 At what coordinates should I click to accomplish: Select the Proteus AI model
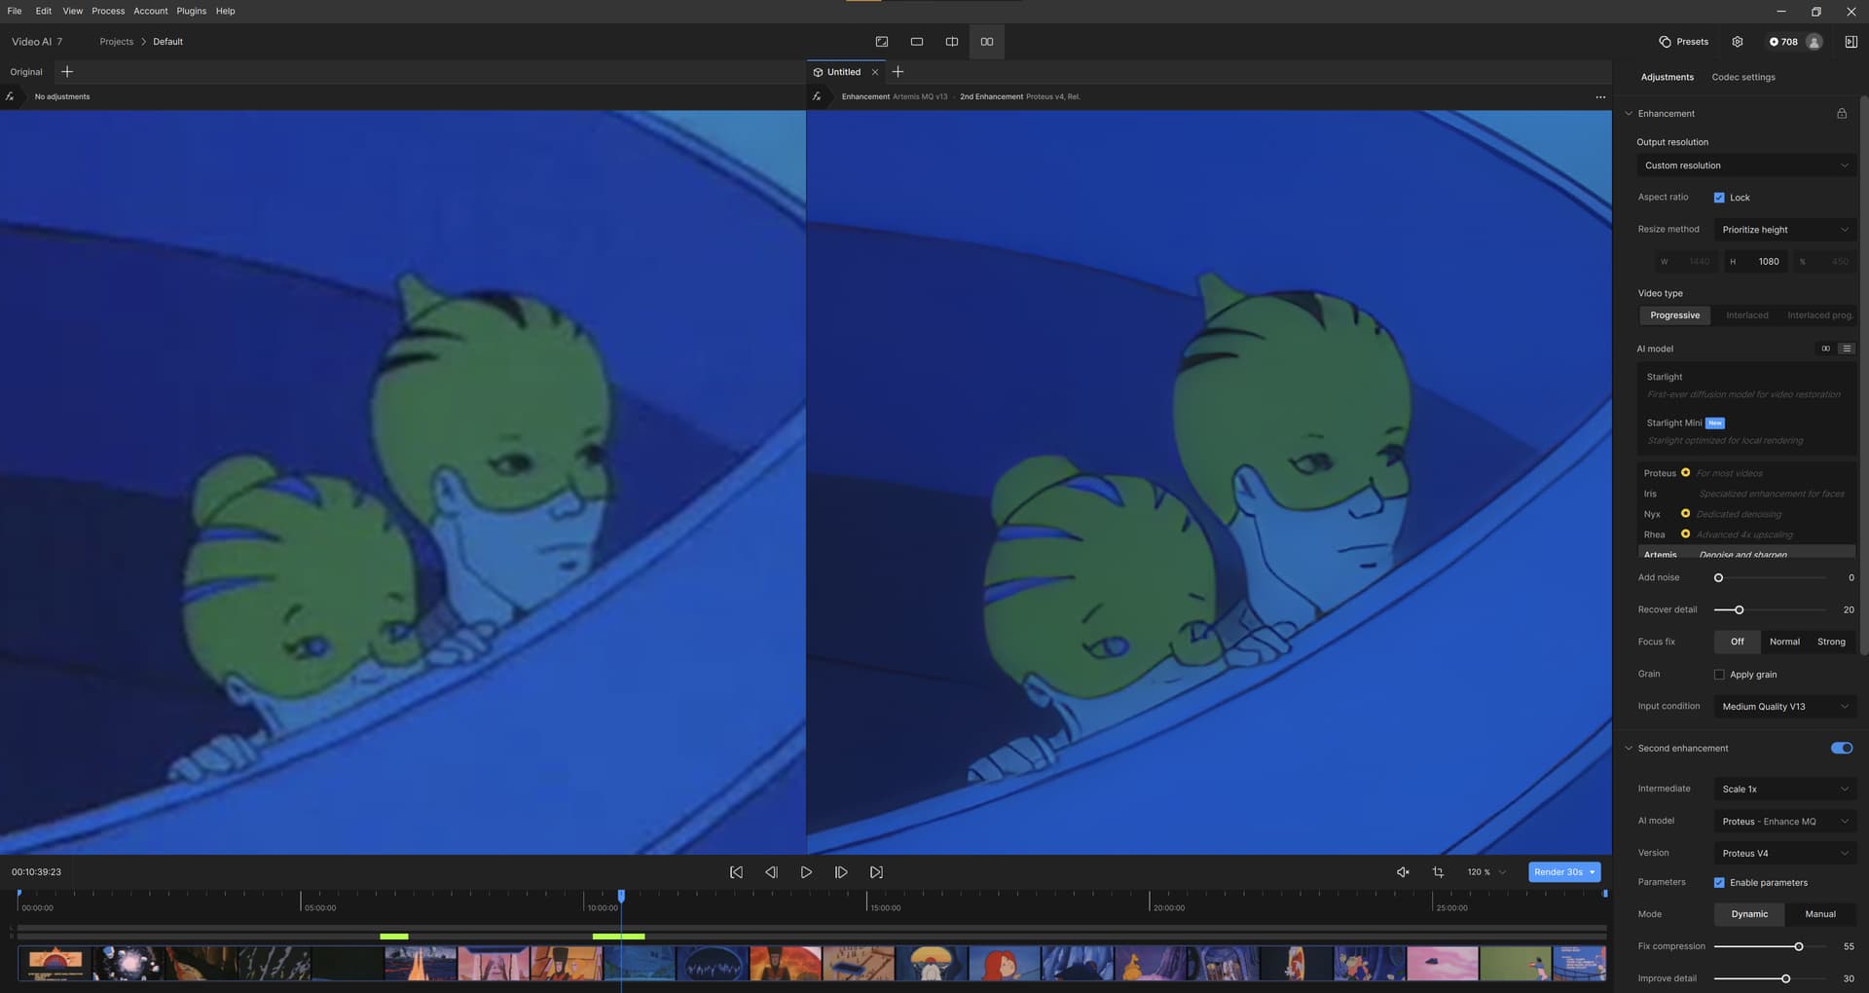pyautogui.click(x=1745, y=473)
